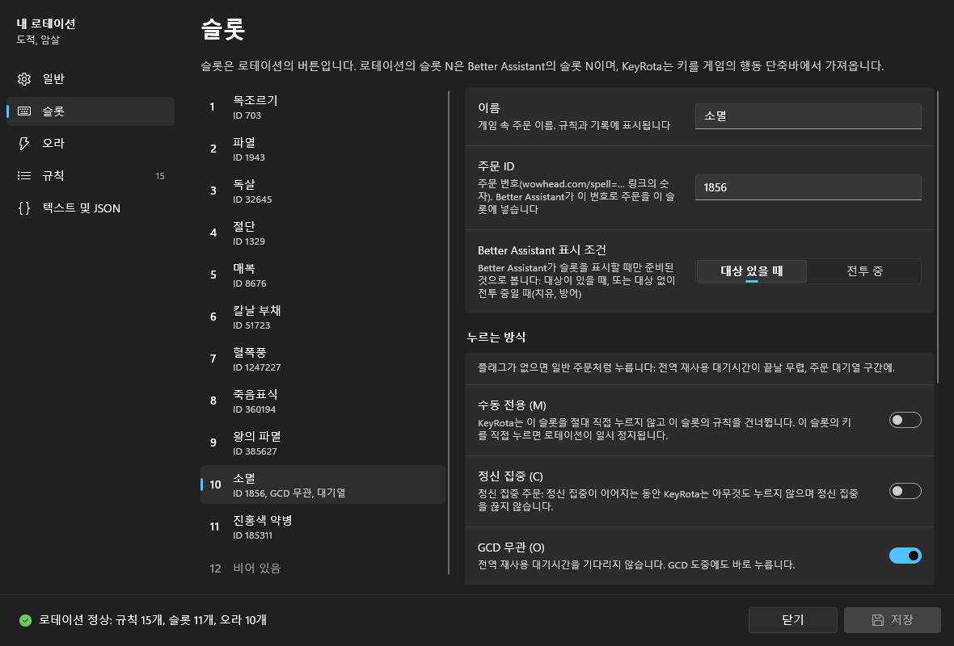Select slot 8 죽음표식
This screenshot has height=646, width=954.
point(323,401)
